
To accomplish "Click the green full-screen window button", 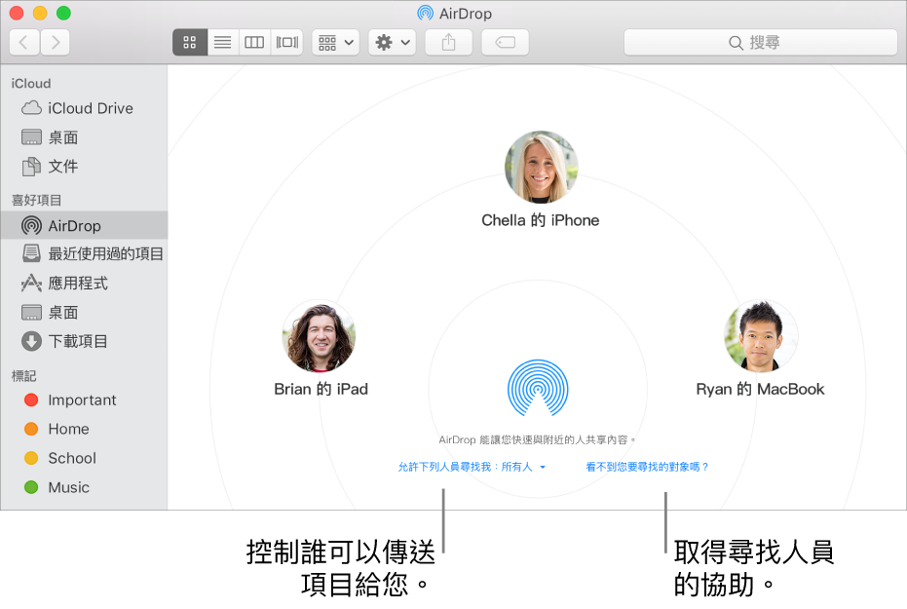I will pyautogui.click(x=63, y=13).
